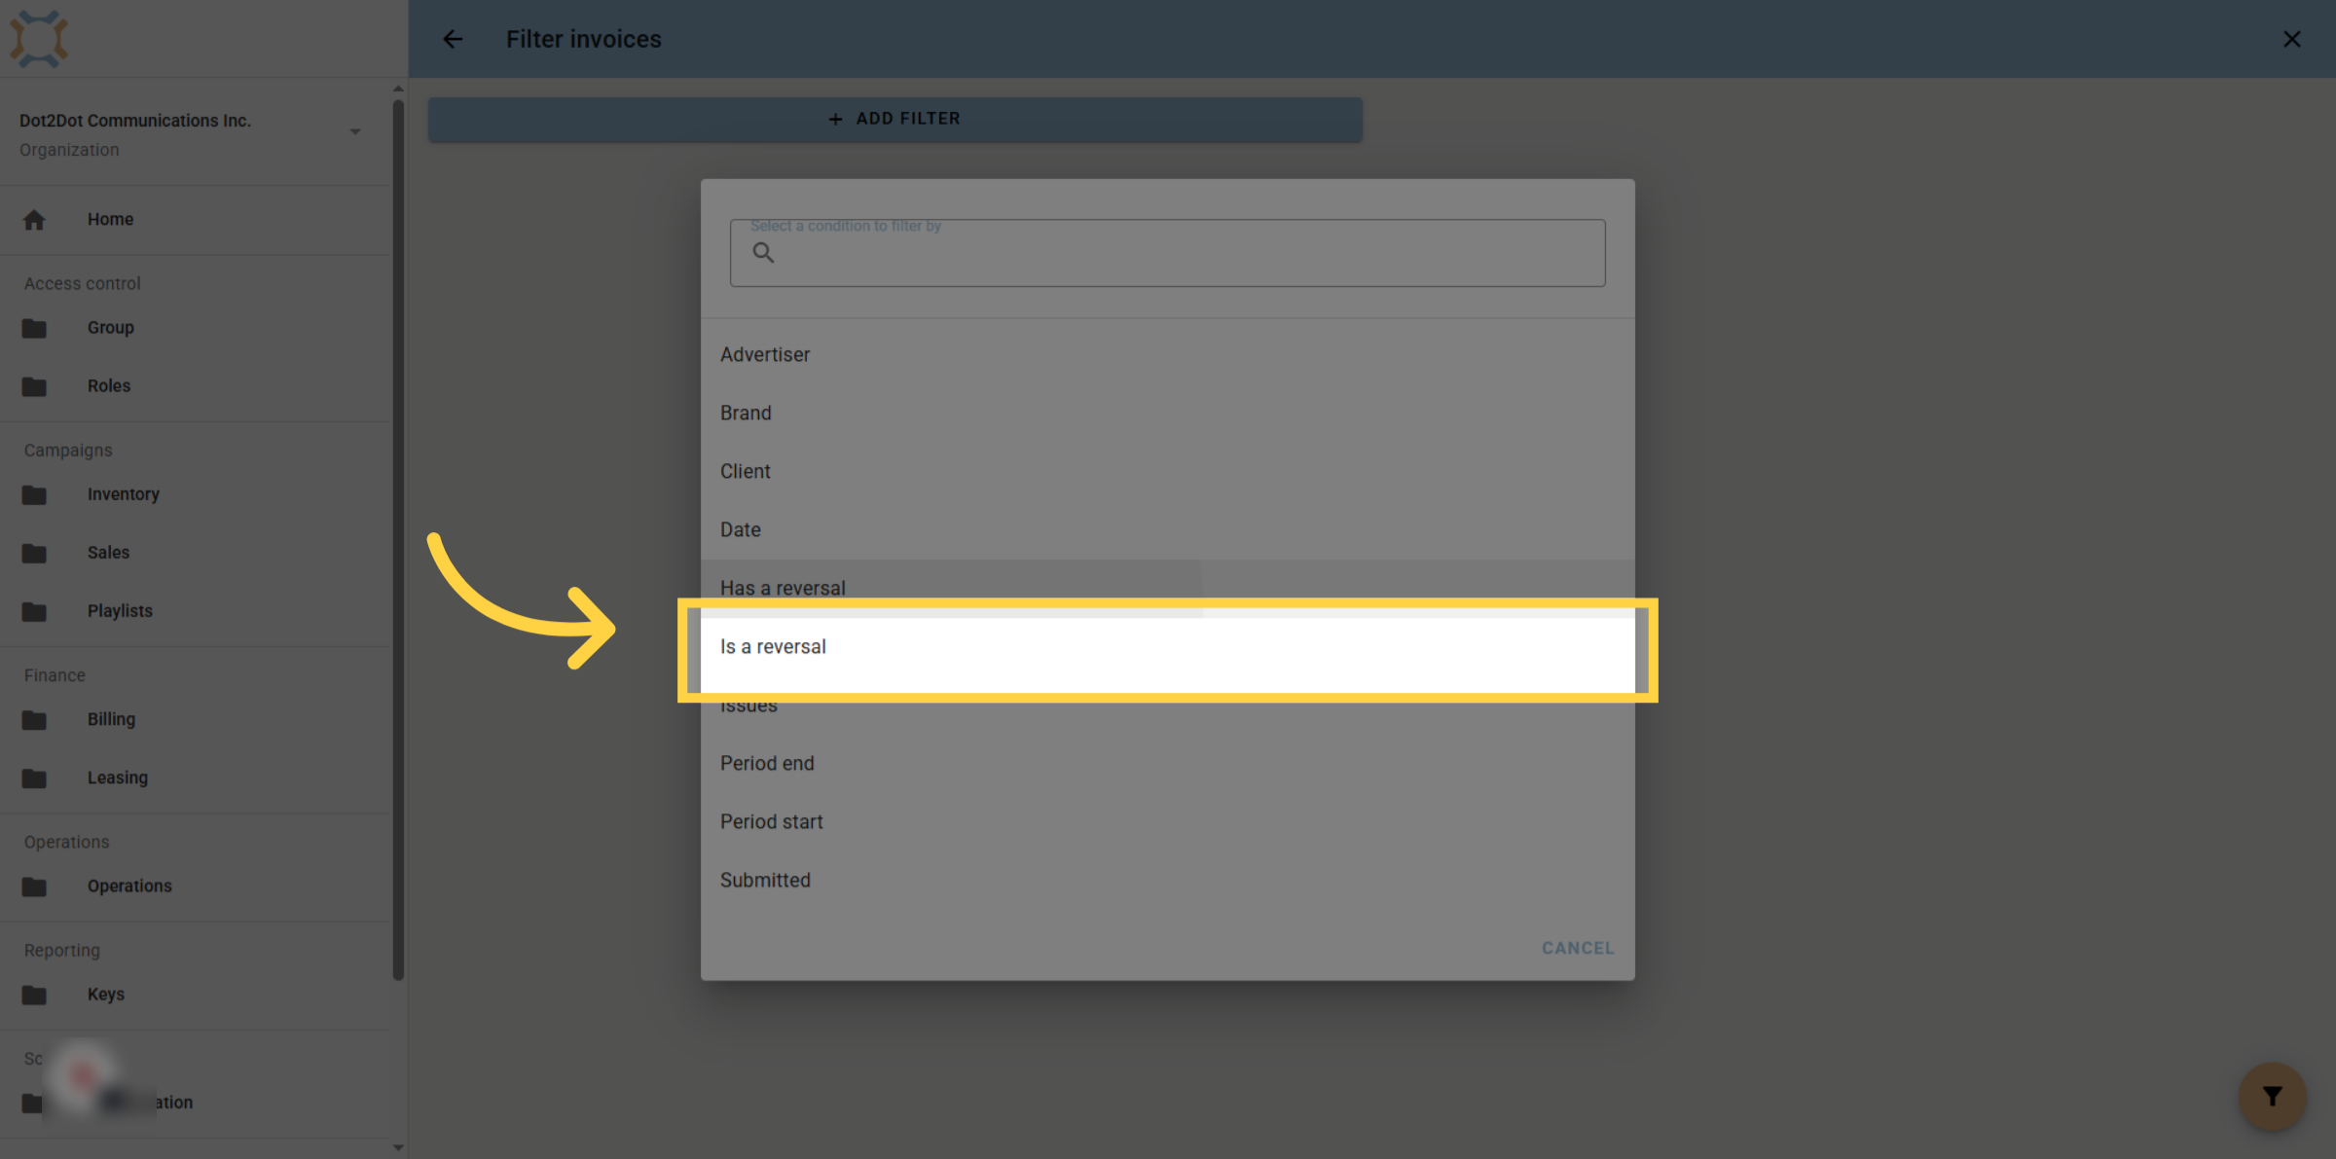2336x1159 pixels.
Task: Click the funnel filter floating button
Action: point(2272,1097)
